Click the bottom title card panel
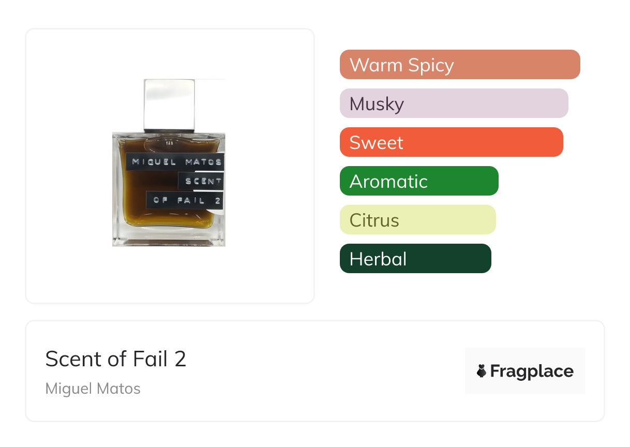This screenshot has height=447, width=630. click(315, 371)
